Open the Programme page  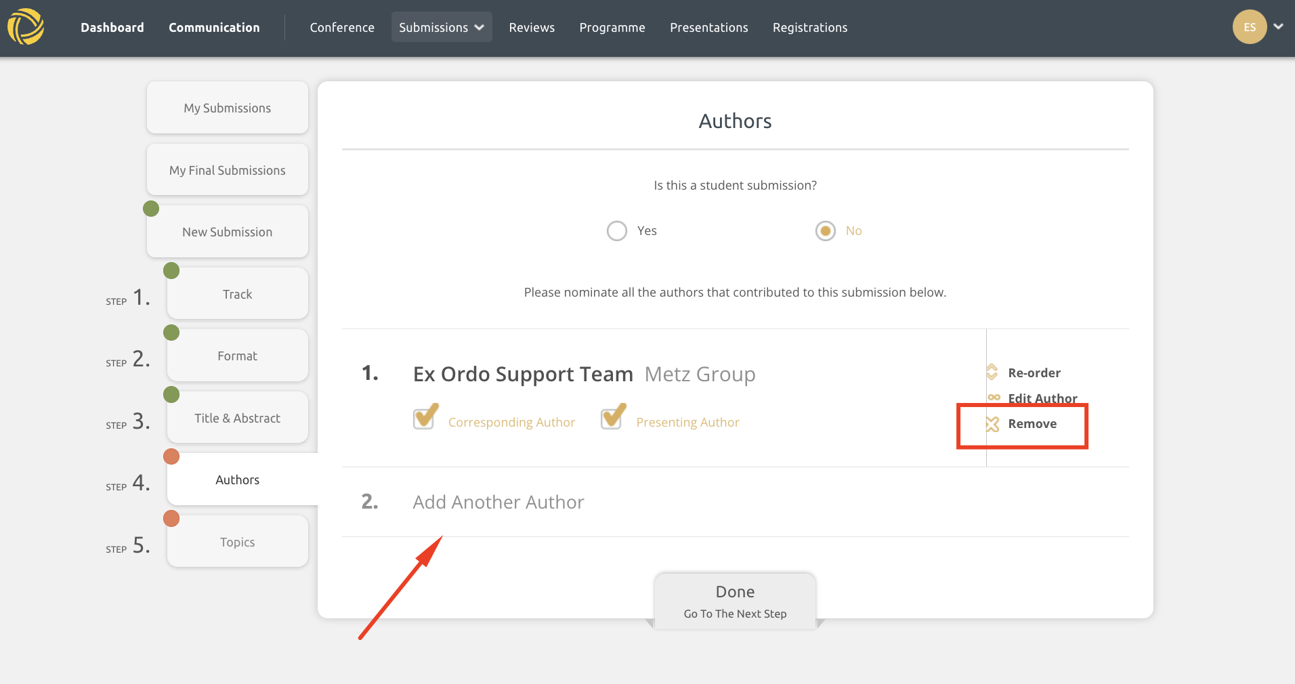click(x=612, y=27)
